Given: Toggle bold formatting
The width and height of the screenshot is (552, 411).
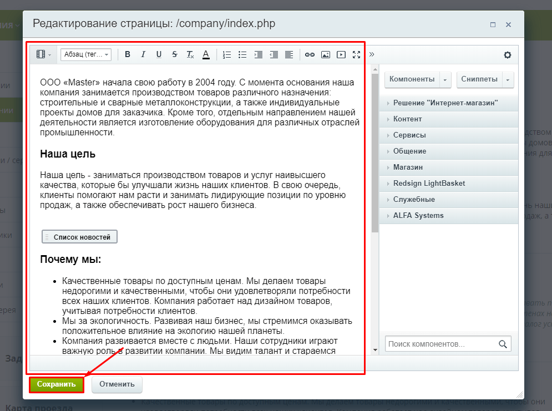Looking at the screenshot, I should pos(128,54).
